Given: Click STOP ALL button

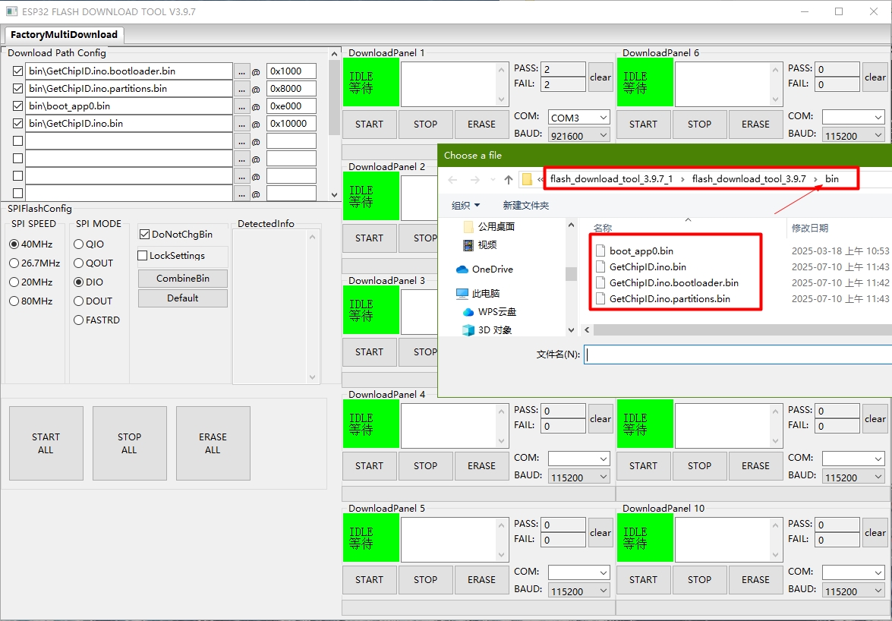Looking at the screenshot, I should point(130,443).
